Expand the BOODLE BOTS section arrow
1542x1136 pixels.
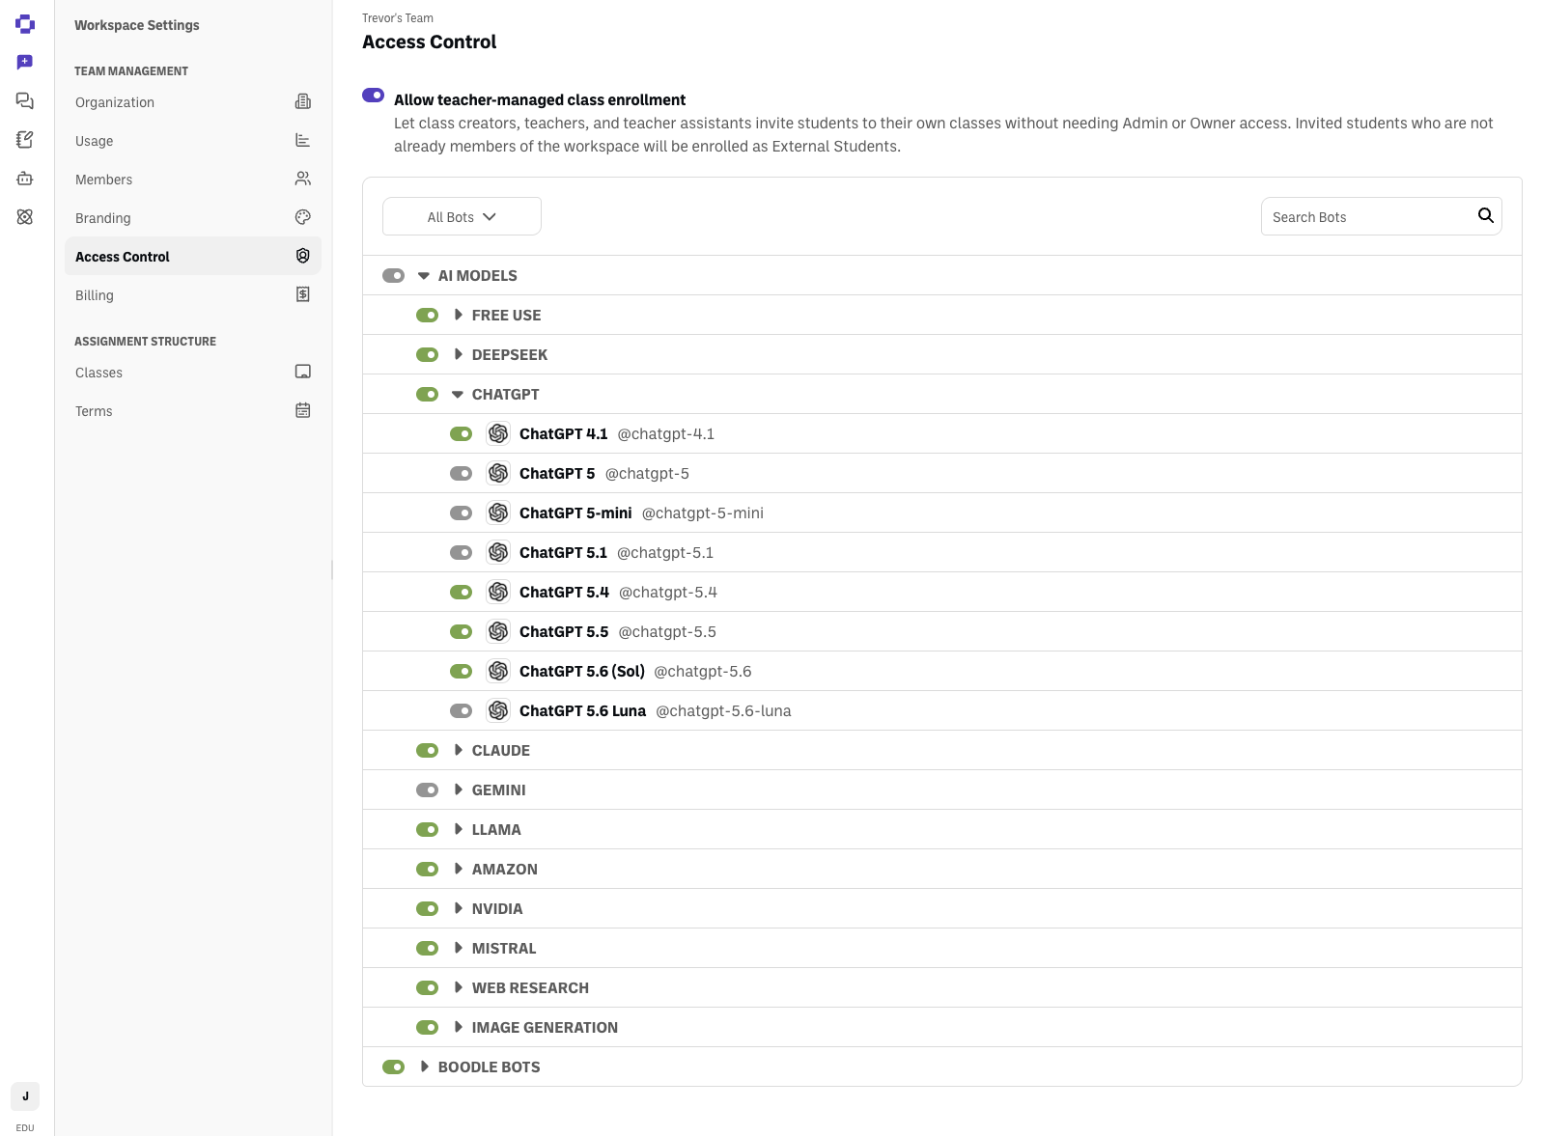(x=424, y=1067)
